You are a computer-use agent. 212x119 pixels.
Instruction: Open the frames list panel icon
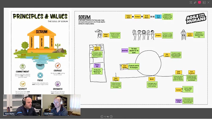(204, 2)
